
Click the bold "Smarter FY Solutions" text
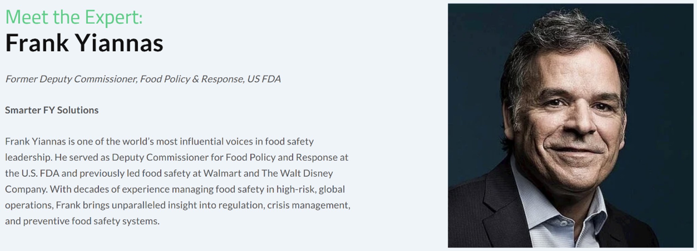[x=52, y=110]
